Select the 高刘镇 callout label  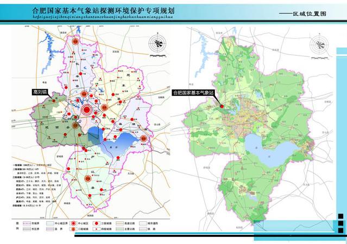(41, 93)
